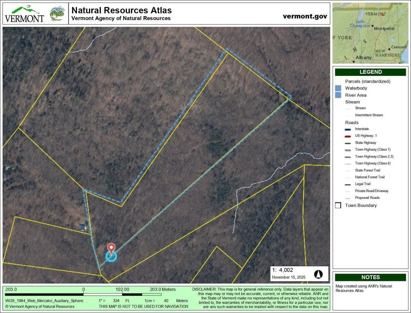
Task: Click the State Highway green line symbol
Action: point(348,143)
